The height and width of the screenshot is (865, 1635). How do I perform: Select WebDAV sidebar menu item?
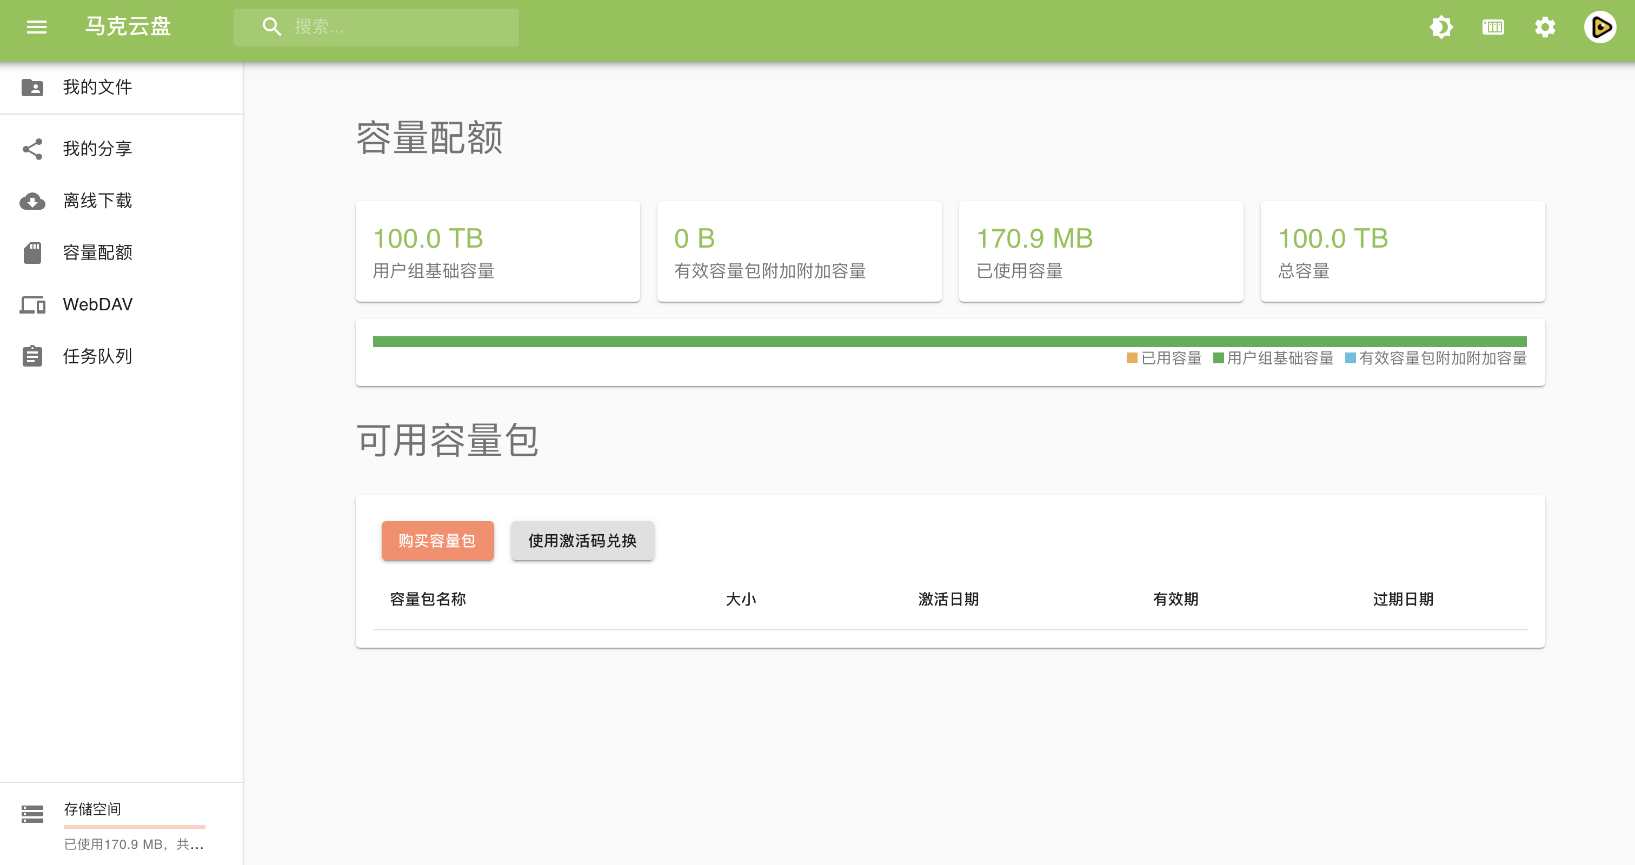pos(97,304)
